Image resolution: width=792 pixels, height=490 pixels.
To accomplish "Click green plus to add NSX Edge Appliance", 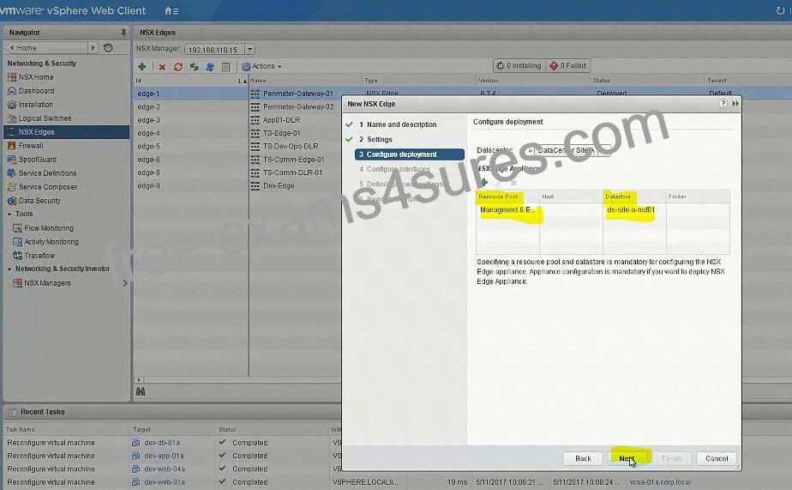I will 483,182.
